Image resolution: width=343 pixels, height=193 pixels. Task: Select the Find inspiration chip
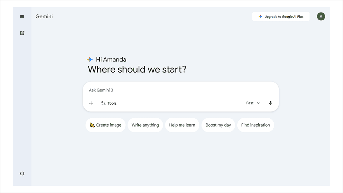coord(255,125)
